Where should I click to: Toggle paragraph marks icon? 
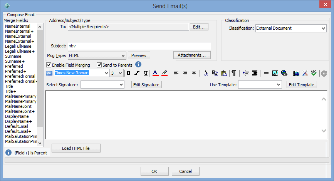click(234, 73)
